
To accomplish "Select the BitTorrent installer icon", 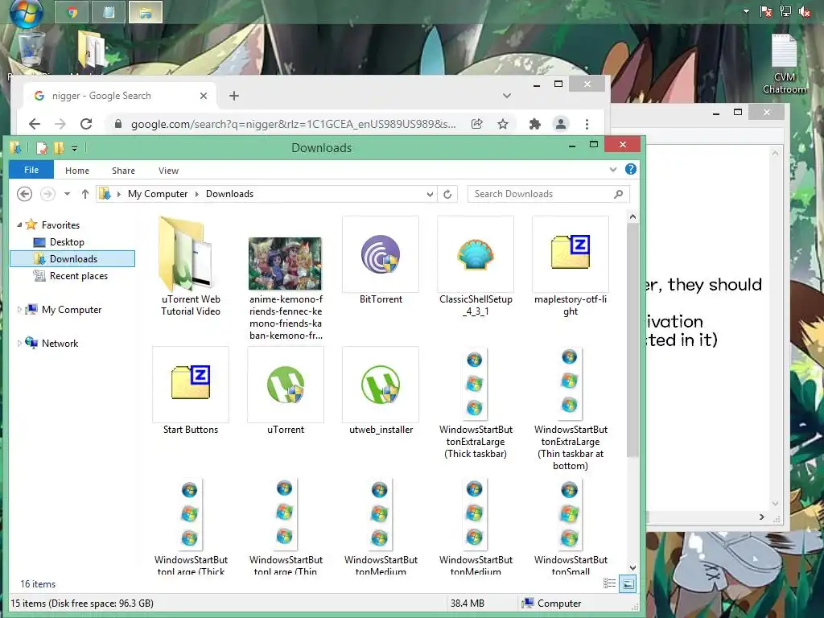I will click(x=381, y=254).
